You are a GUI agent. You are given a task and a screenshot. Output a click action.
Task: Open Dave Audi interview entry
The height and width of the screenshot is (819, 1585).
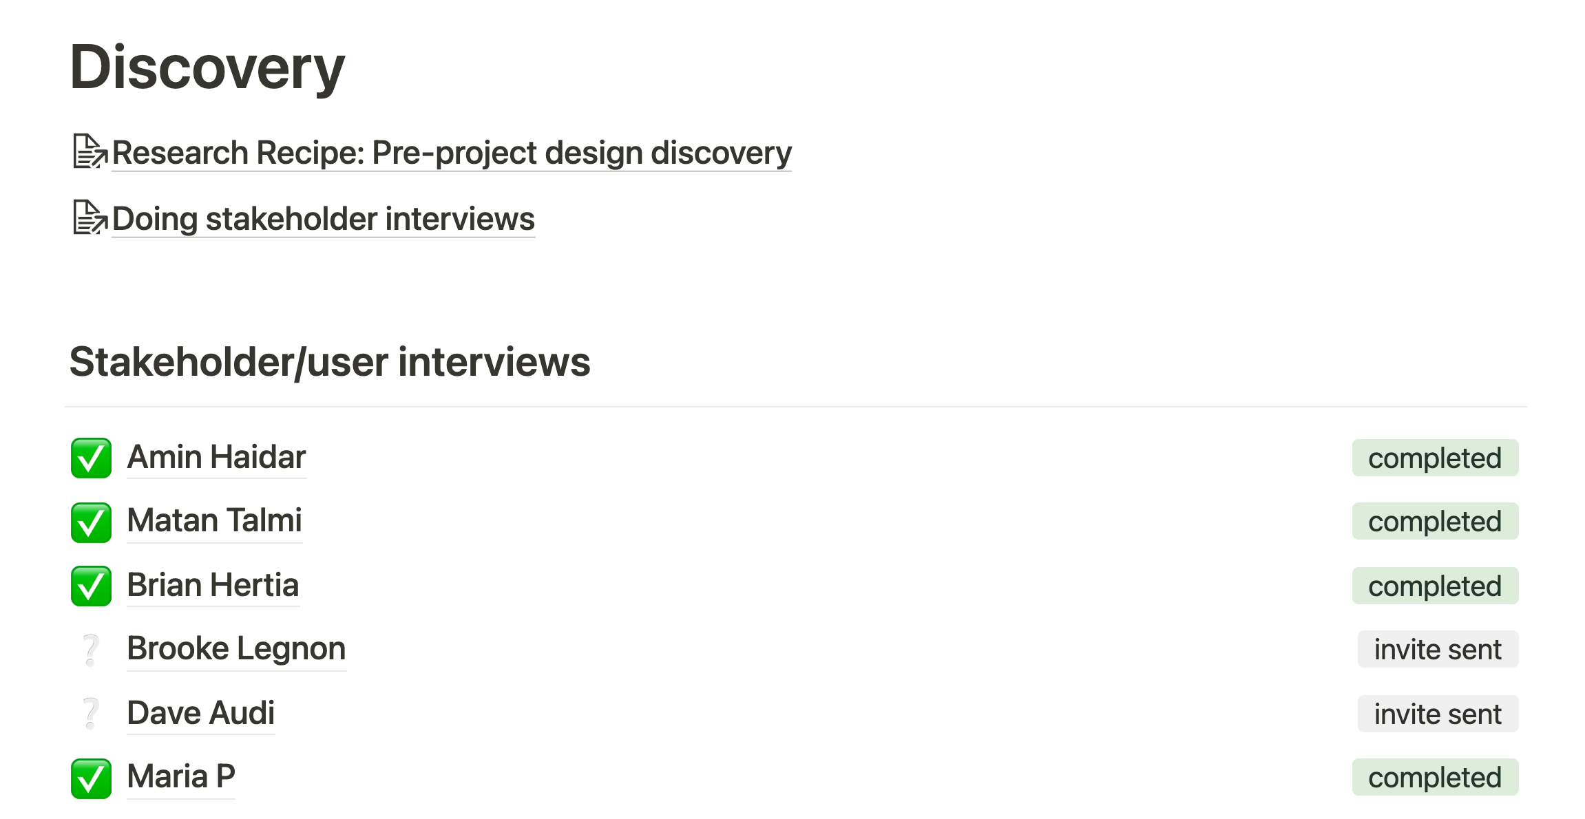200,713
